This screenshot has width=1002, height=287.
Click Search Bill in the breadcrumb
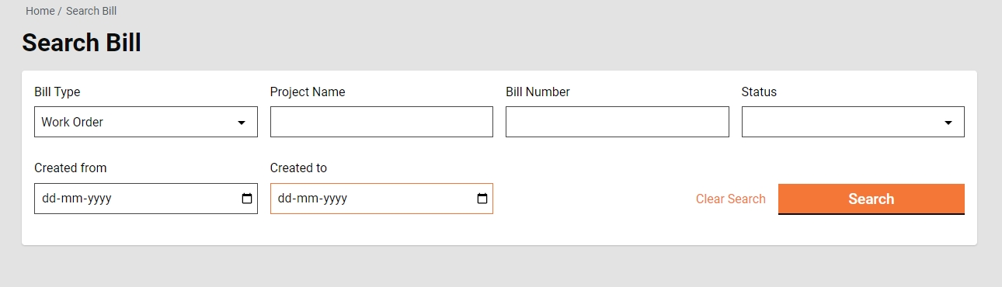[91, 11]
